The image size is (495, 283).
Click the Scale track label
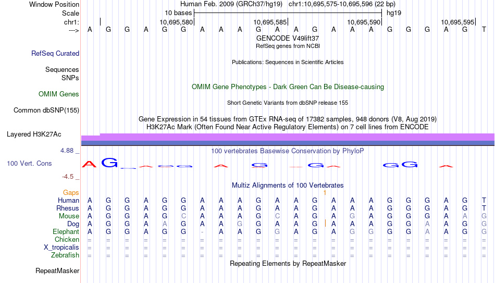[x=70, y=13]
